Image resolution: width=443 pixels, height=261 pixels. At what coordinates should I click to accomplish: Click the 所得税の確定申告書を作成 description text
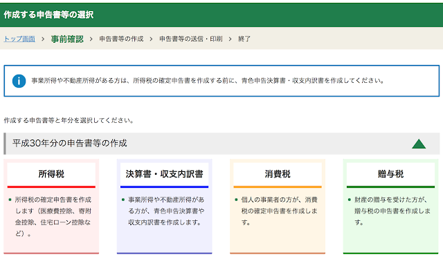tap(53, 217)
